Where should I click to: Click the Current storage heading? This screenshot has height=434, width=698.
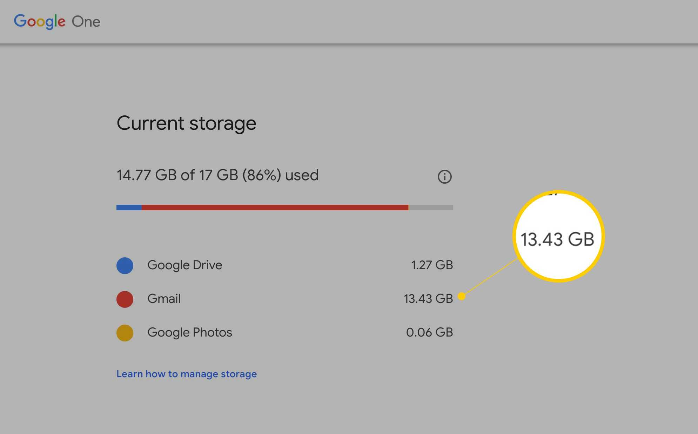(x=186, y=123)
